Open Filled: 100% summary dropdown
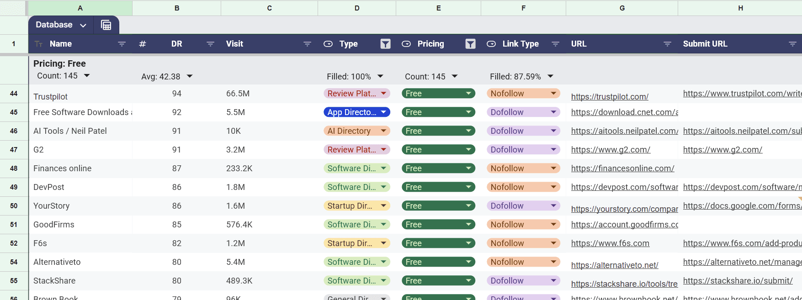The image size is (802, 300). [x=380, y=76]
